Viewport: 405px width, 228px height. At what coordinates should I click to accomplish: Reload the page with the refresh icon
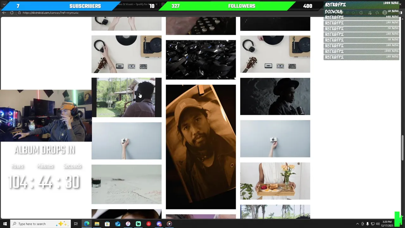(12, 13)
